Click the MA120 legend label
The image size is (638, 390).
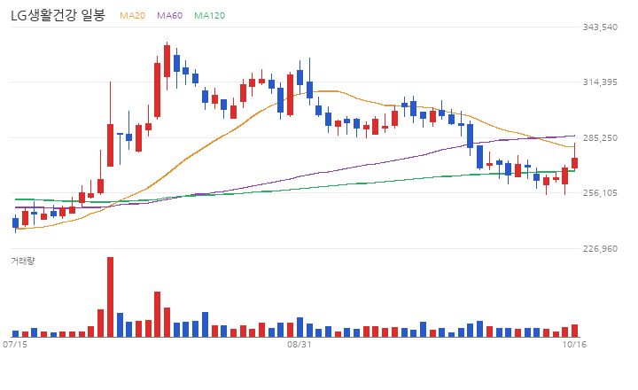point(209,15)
